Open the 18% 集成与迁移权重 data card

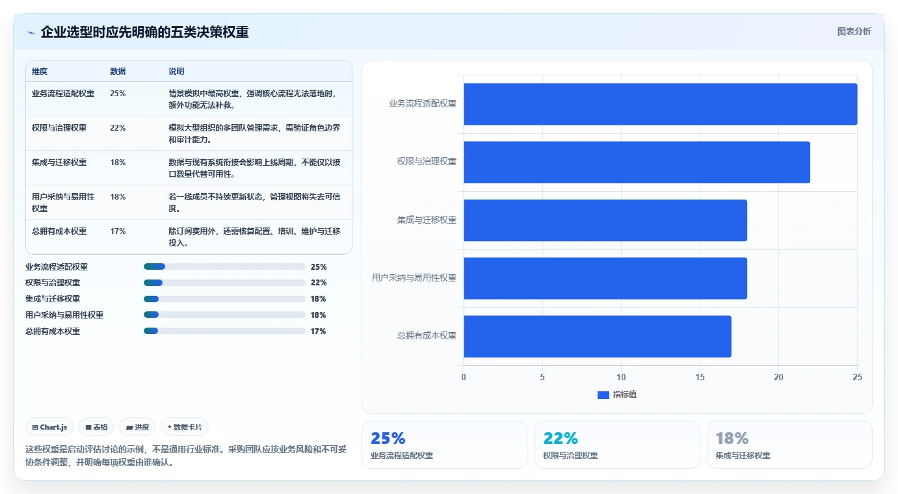[789, 445]
